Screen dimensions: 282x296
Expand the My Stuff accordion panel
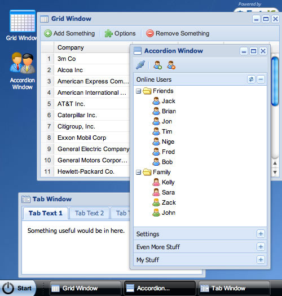(261, 259)
